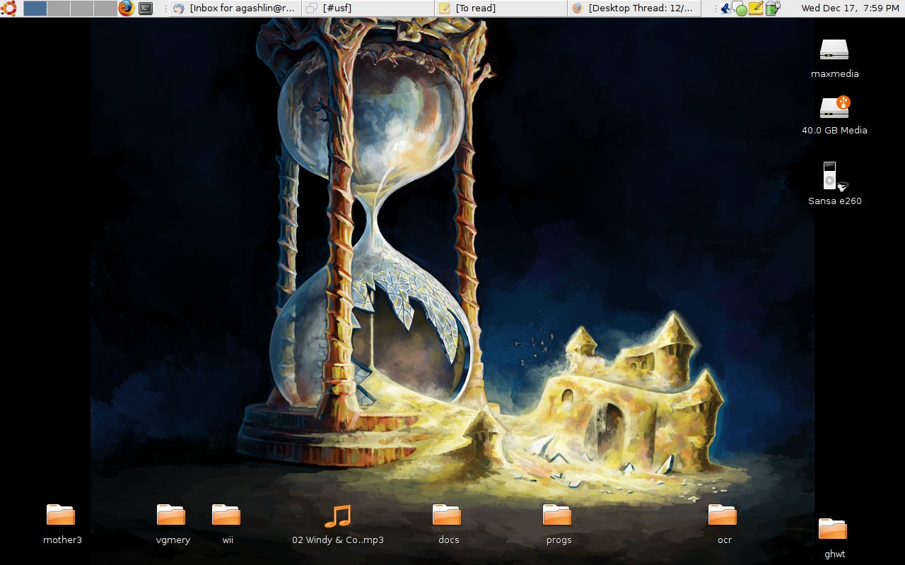Switch to the third workspace
Image resolution: width=905 pixels, height=565 pixels.
82,8
